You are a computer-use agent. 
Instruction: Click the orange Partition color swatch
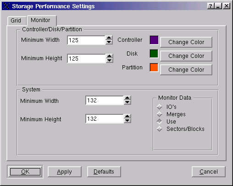154,68
